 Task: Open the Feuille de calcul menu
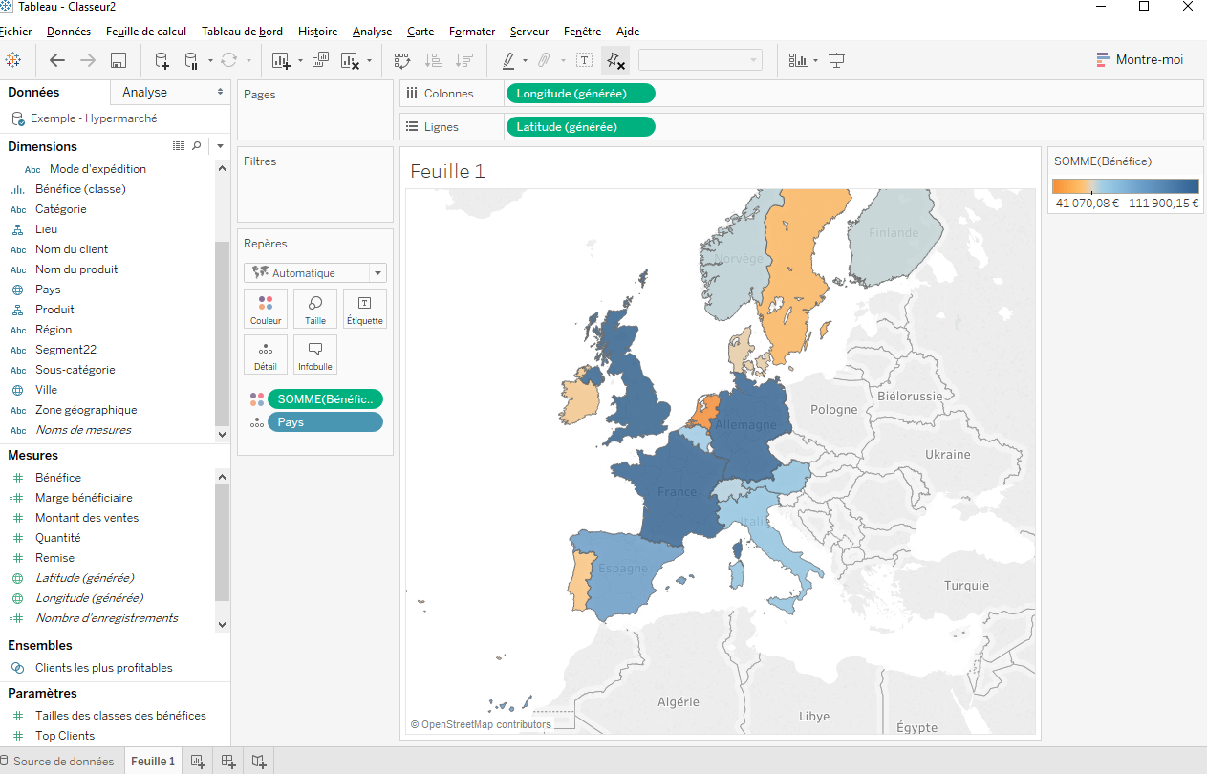click(x=146, y=32)
